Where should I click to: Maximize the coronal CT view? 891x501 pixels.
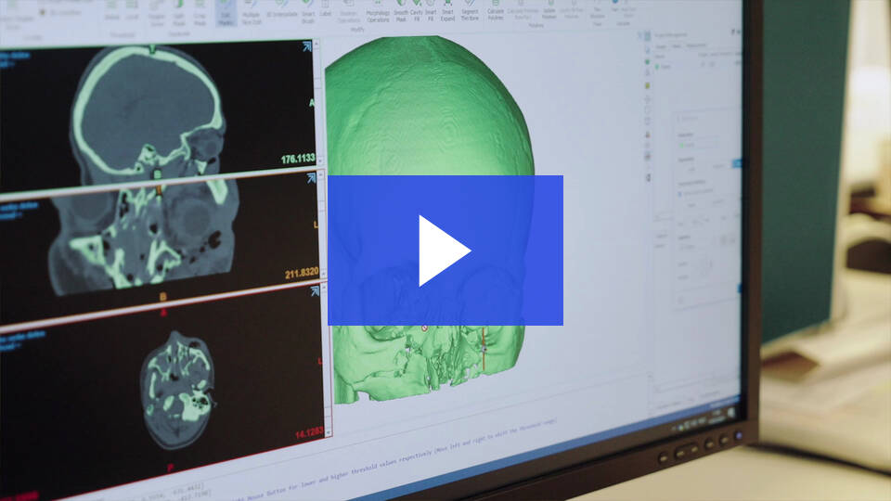coord(312,178)
